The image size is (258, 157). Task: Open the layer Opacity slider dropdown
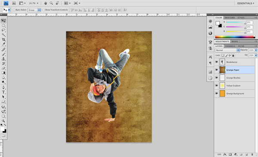(256, 50)
